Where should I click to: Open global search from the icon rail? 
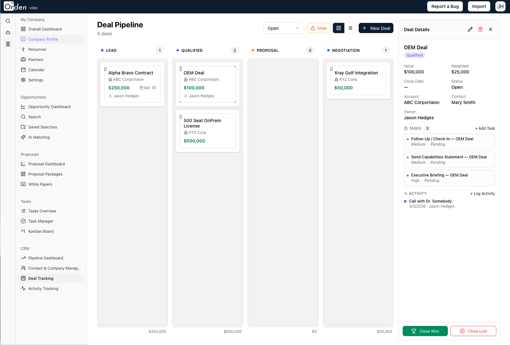pos(8,21)
